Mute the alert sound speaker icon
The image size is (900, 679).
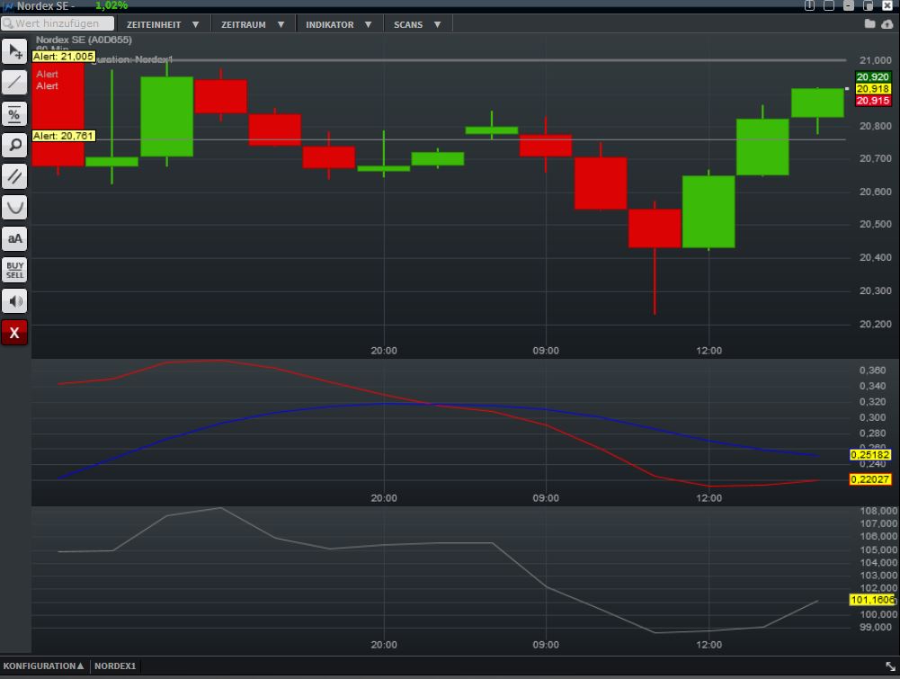point(13,300)
